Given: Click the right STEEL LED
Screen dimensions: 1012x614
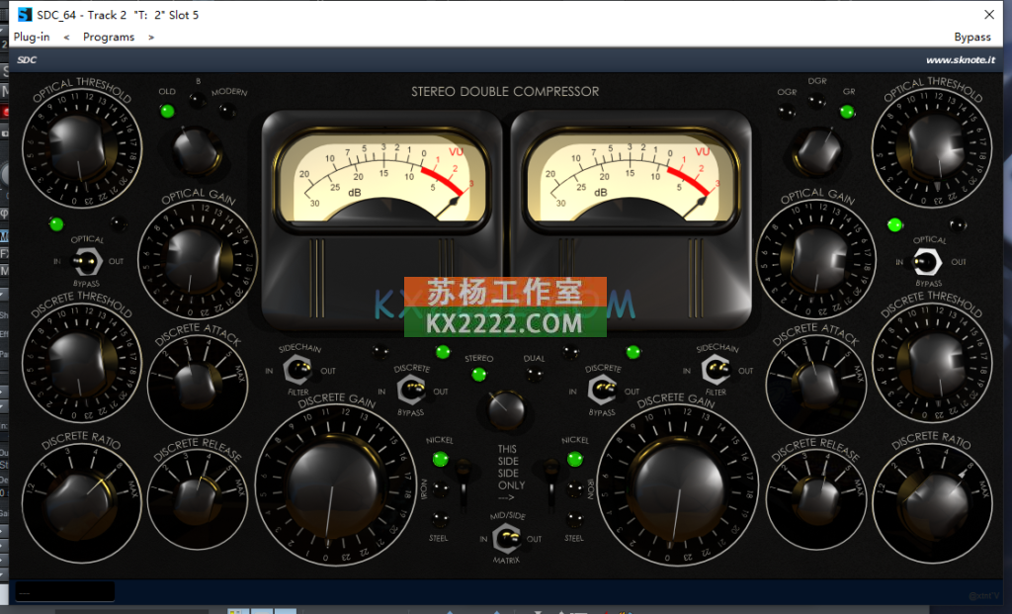Looking at the screenshot, I should [574, 518].
